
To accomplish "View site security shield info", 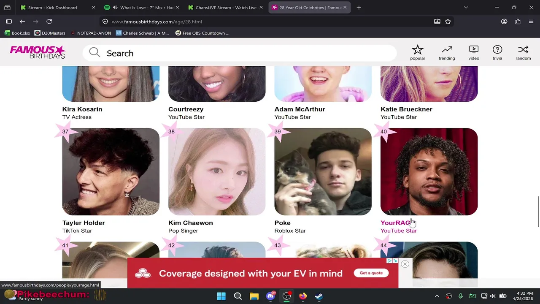I will point(105,22).
